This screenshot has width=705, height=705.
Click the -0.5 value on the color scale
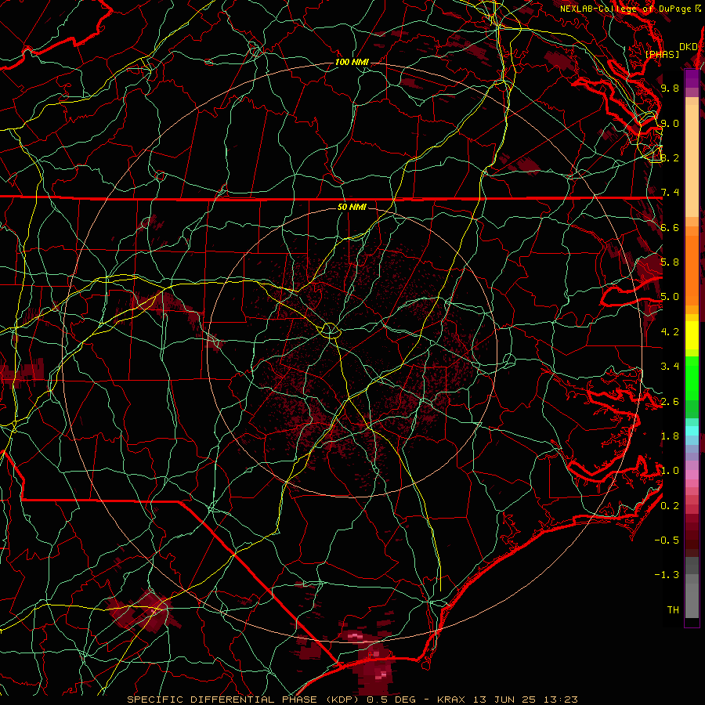(x=667, y=540)
